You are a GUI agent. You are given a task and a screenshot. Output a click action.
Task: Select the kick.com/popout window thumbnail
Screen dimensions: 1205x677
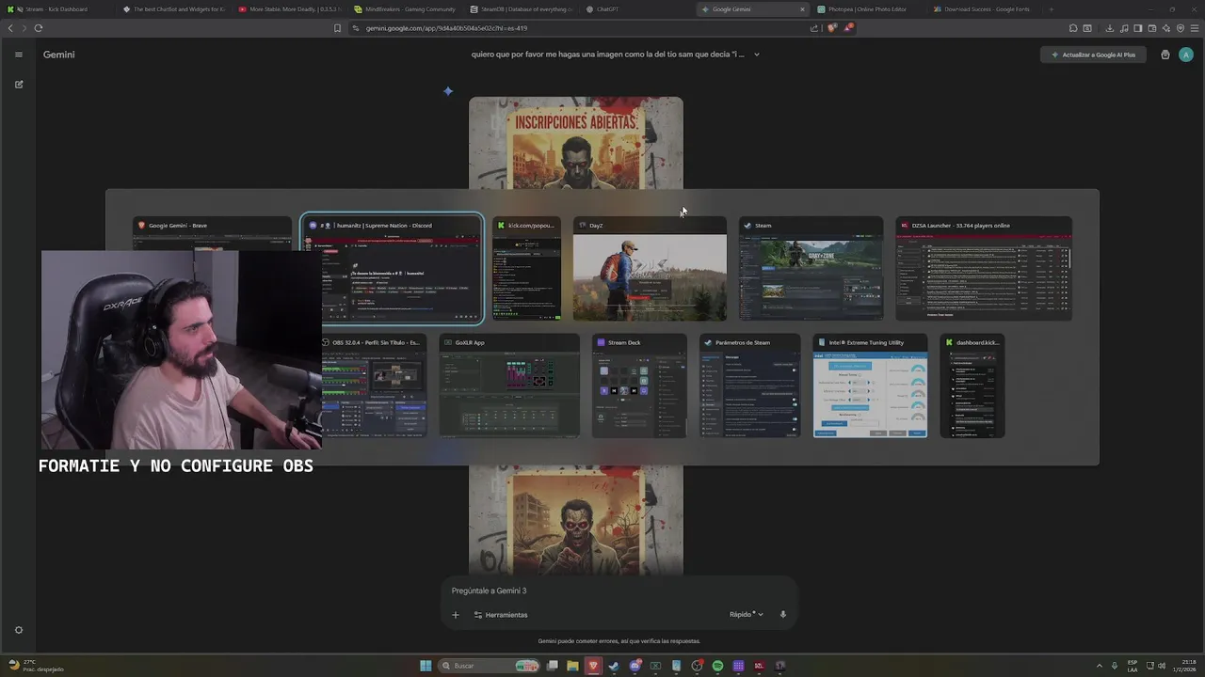pyautogui.click(x=526, y=269)
